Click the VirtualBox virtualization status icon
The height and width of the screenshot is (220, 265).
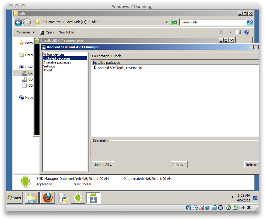click(x=220, y=208)
